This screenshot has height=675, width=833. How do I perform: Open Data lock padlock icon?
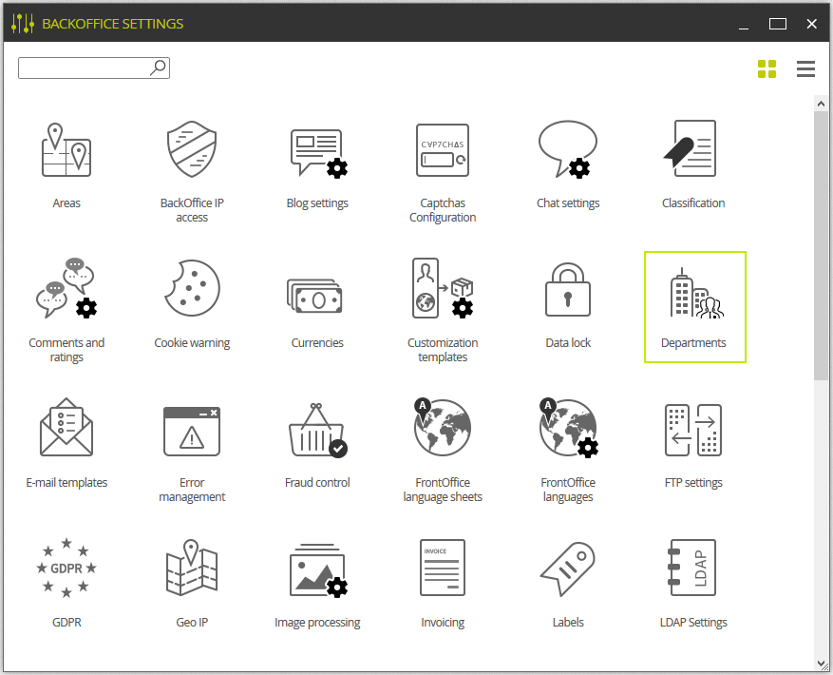click(x=568, y=289)
